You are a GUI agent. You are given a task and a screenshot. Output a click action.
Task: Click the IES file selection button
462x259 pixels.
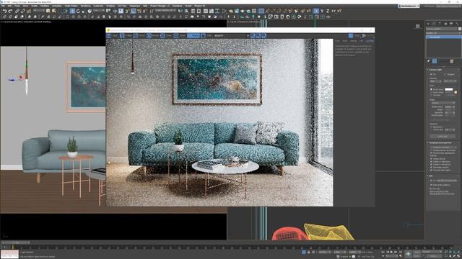click(447, 181)
